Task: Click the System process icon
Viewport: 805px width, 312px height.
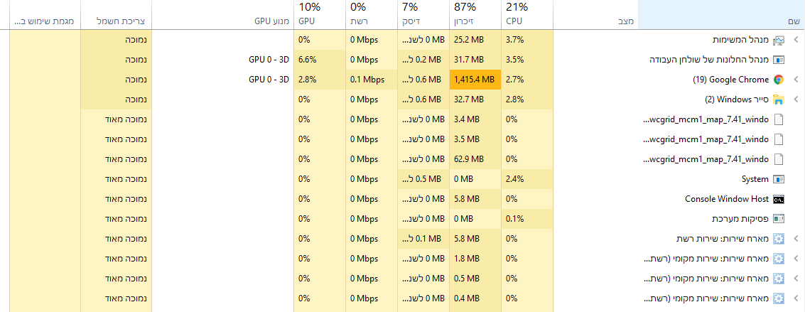Action: (778, 179)
